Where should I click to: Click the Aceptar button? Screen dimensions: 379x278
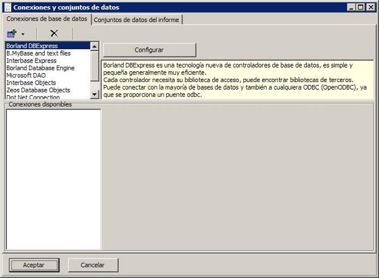tap(34, 265)
